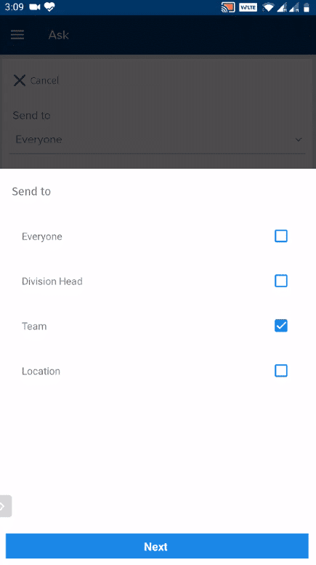
Task: Click the Cancel text link
Action: point(44,81)
